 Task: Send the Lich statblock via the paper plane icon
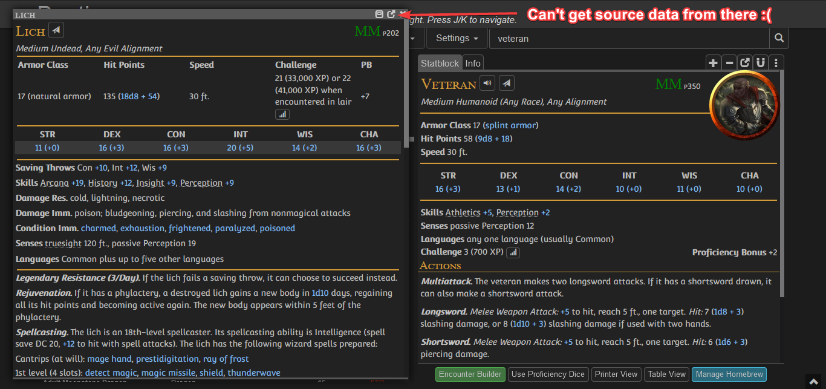(x=56, y=30)
